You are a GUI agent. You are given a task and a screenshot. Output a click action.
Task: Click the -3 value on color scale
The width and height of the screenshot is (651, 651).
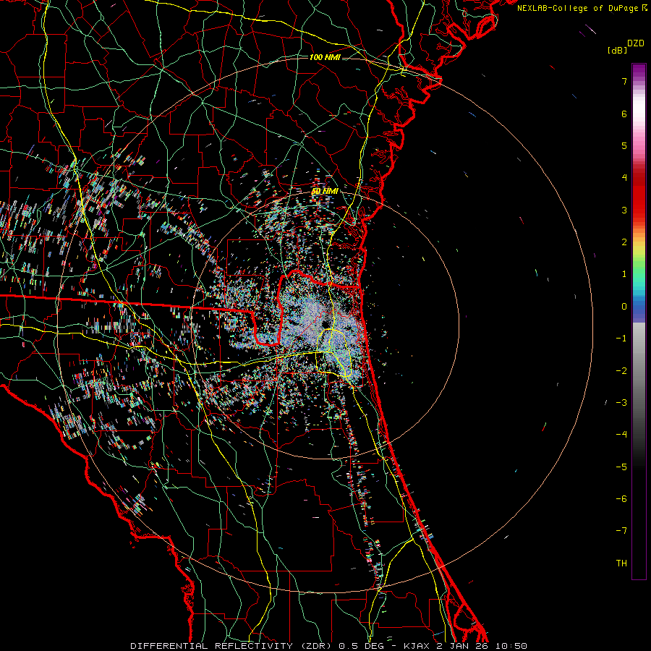click(621, 403)
